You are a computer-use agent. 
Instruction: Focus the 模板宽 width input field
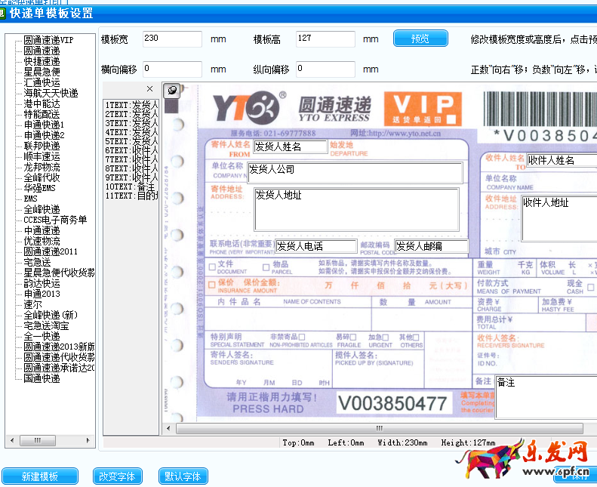click(172, 39)
